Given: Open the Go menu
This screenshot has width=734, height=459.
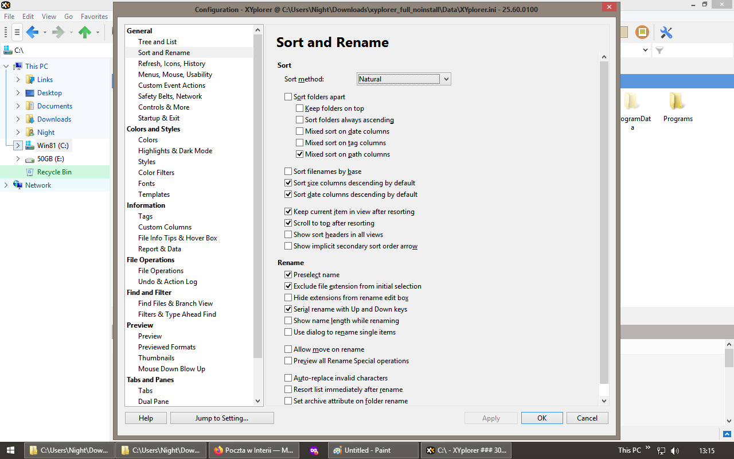Looking at the screenshot, I should click(68, 16).
